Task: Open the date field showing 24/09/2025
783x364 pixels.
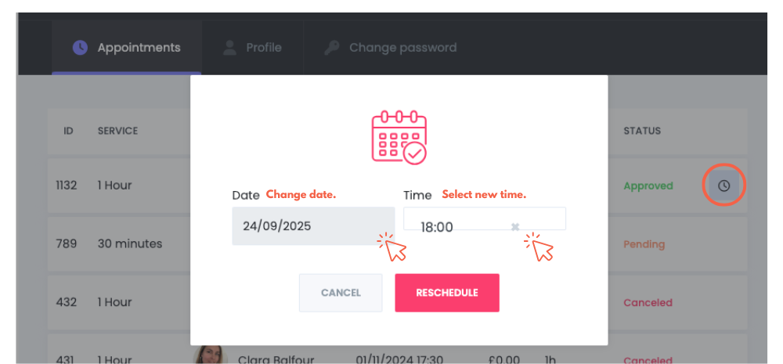Action: [x=313, y=226]
